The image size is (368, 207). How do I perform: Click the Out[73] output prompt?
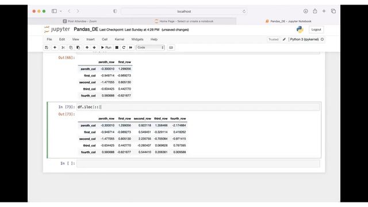coord(67,114)
